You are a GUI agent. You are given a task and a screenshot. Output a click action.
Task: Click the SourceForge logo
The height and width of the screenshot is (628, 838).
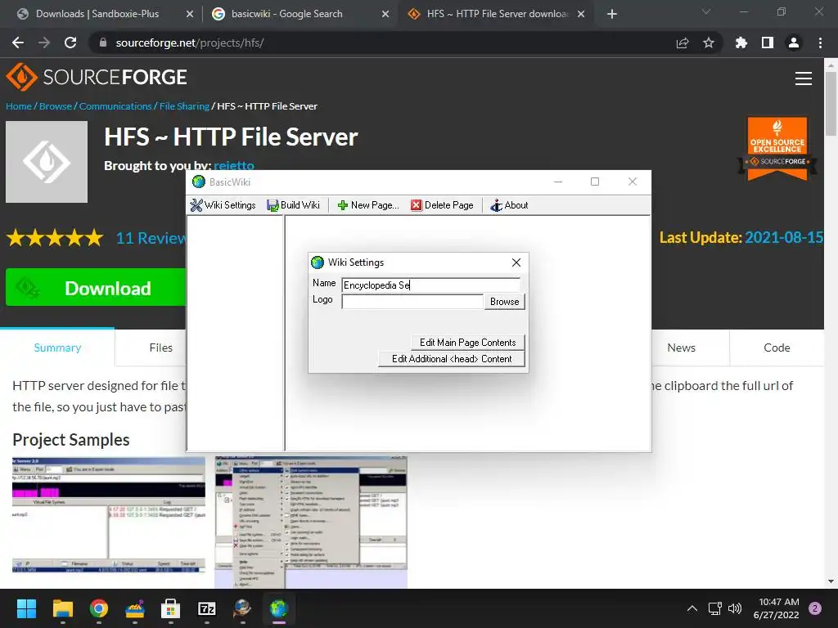(x=97, y=78)
